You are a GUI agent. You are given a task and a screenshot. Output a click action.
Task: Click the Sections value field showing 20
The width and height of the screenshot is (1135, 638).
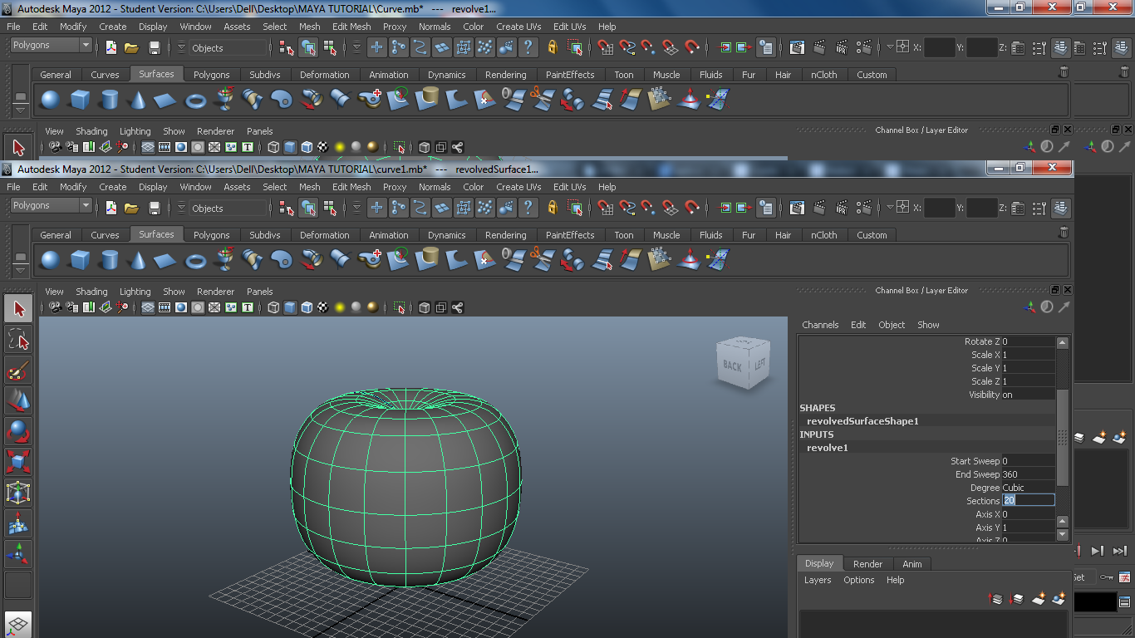tap(1028, 501)
